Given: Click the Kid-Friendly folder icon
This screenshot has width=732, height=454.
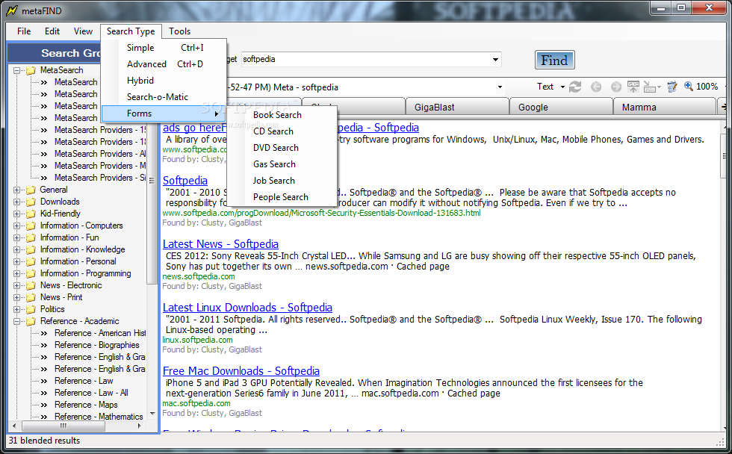Looking at the screenshot, I should pos(31,214).
